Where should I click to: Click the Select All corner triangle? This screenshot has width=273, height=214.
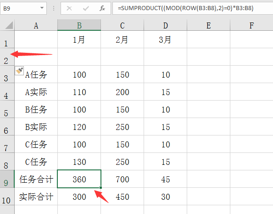(x=9, y=25)
